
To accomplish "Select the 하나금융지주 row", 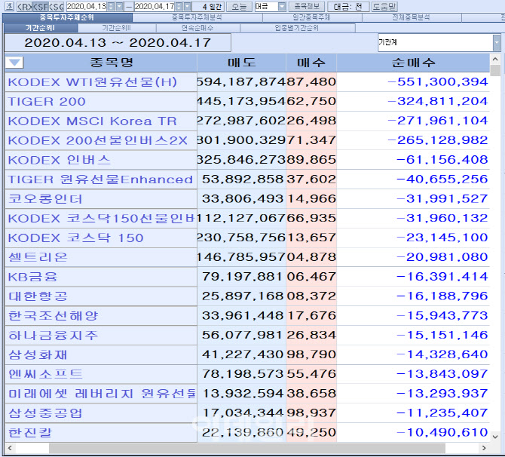I will (x=247, y=335).
